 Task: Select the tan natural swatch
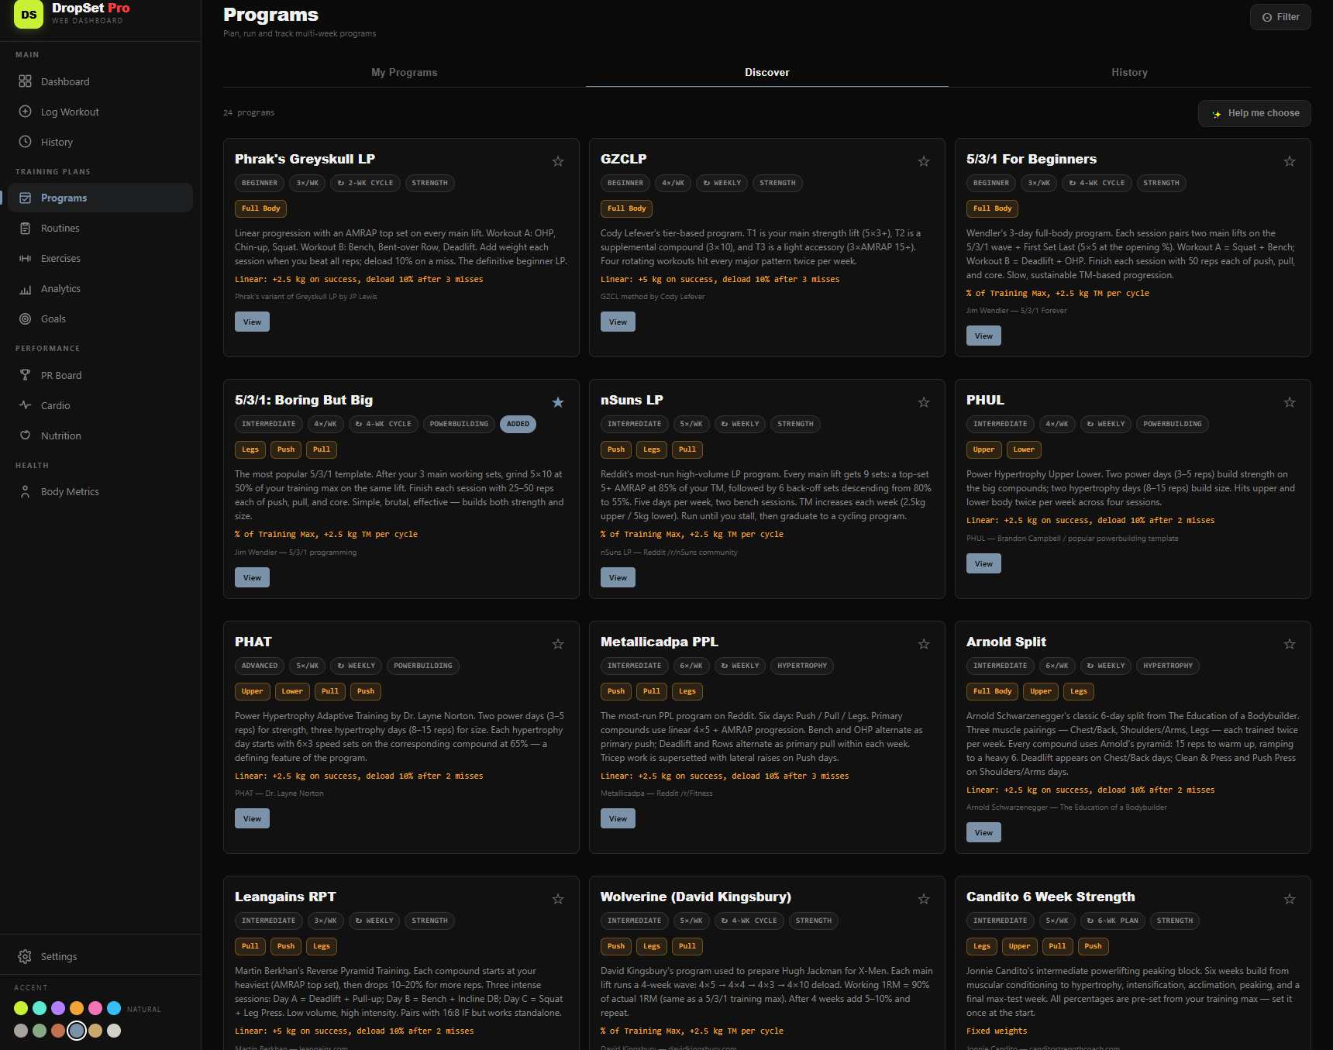[95, 1031]
